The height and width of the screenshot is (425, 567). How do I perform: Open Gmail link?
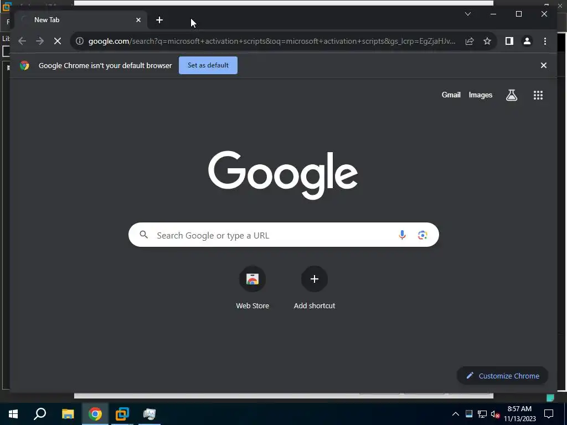(x=451, y=95)
